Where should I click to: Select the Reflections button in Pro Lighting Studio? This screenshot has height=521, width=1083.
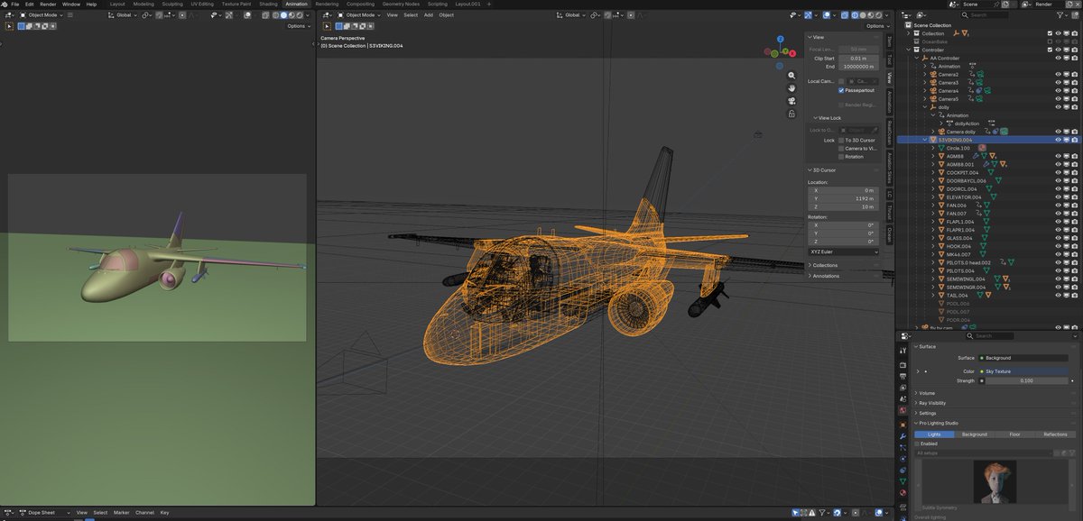pyautogui.click(x=1055, y=434)
